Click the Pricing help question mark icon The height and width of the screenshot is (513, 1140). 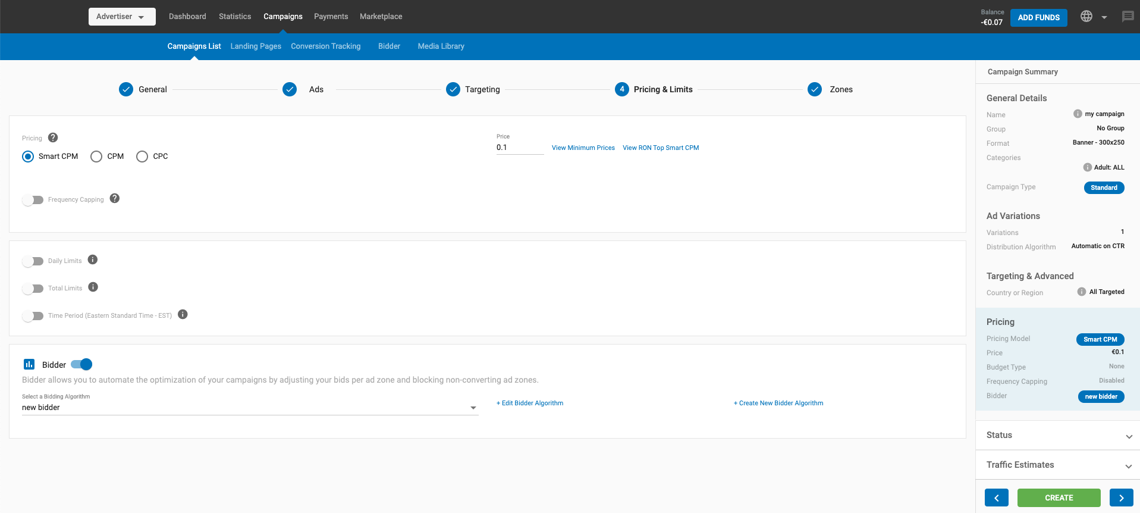[x=53, y=137]
